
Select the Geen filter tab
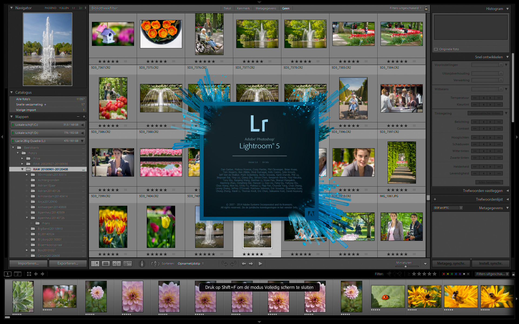(286, 8)
